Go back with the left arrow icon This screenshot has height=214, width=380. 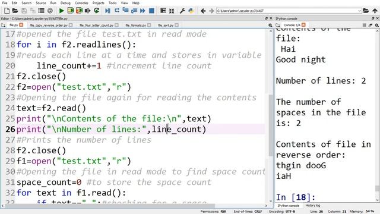pyautogui.click(x=203, y=11)
